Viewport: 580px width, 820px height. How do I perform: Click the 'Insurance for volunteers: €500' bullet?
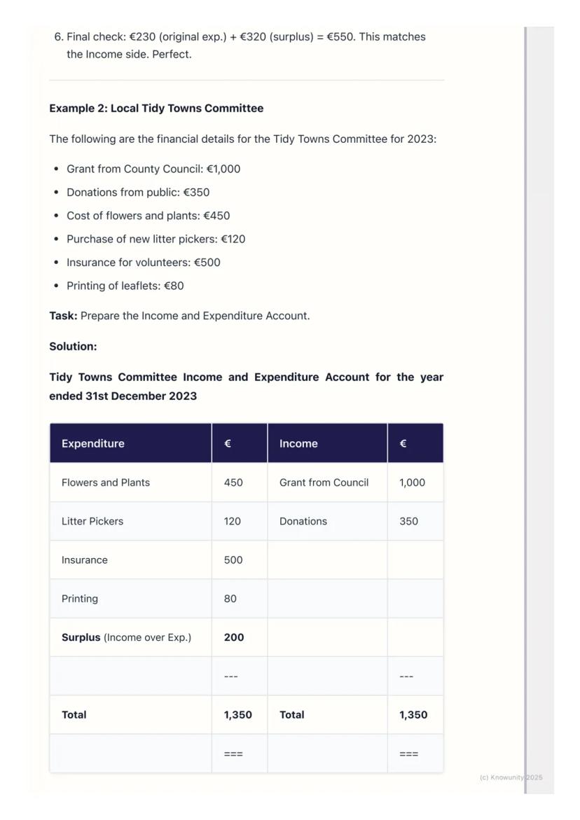click(144, 263)
